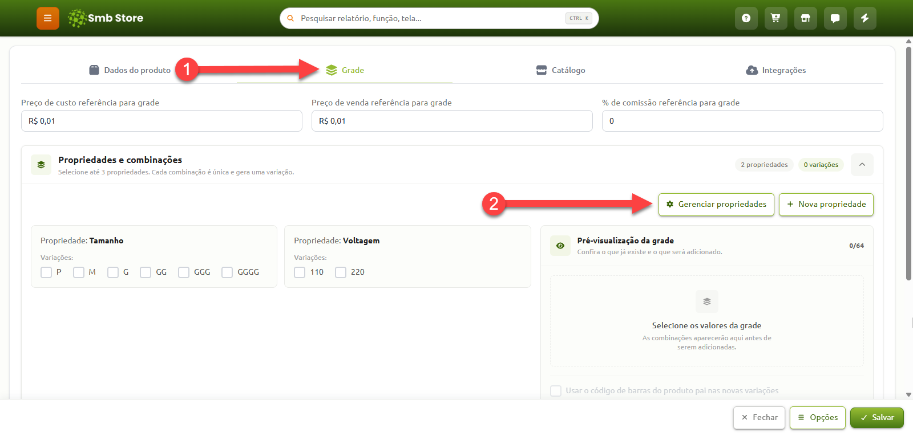The width and height of the screenshot is (913, 436).
Task: Open the orange hamburger menu
Action: [x=48, y=18]
